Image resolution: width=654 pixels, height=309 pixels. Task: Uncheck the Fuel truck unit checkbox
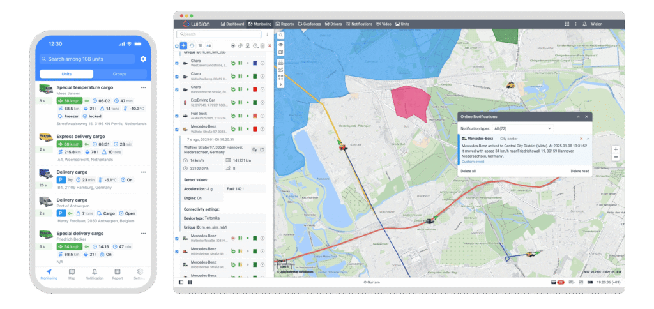click(178, 116)
